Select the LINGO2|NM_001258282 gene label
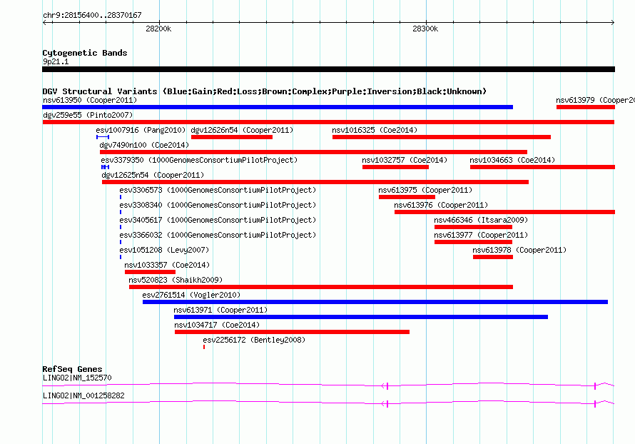The height and width of the screenshot is (444, 635). click(x=83, y=395)
